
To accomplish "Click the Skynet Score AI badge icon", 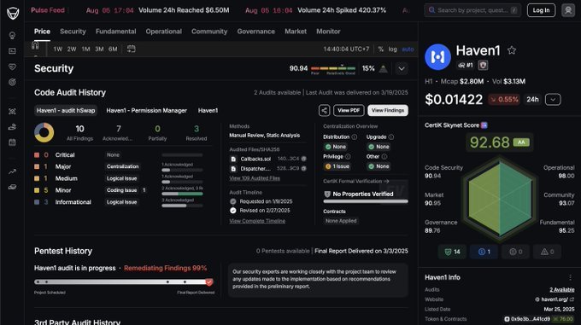I will click(x=484, y=125).
